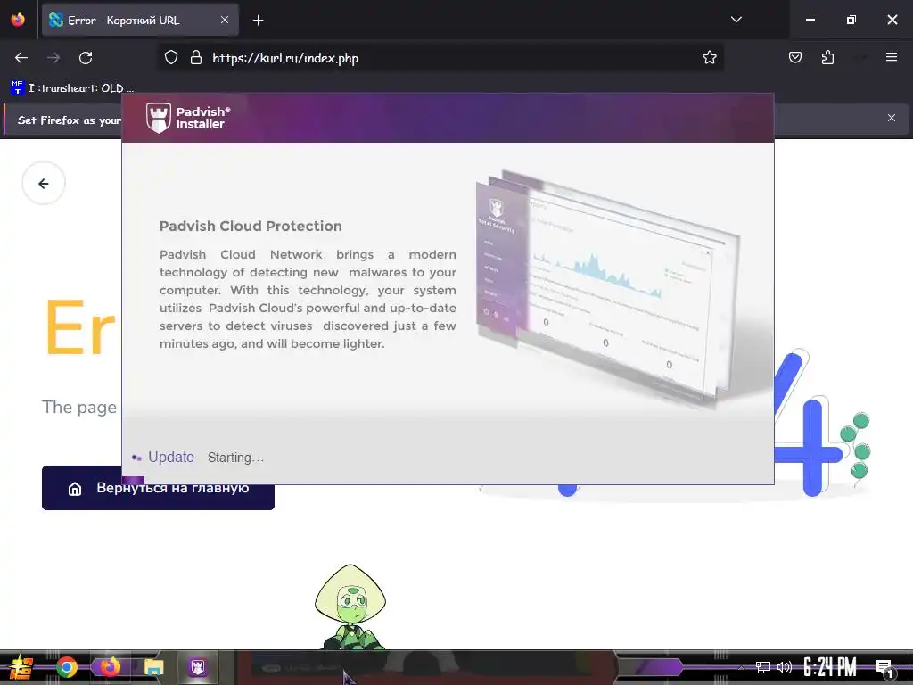
Task: Click the kurl.ru address bar
Action: click(x=442, y=58)
